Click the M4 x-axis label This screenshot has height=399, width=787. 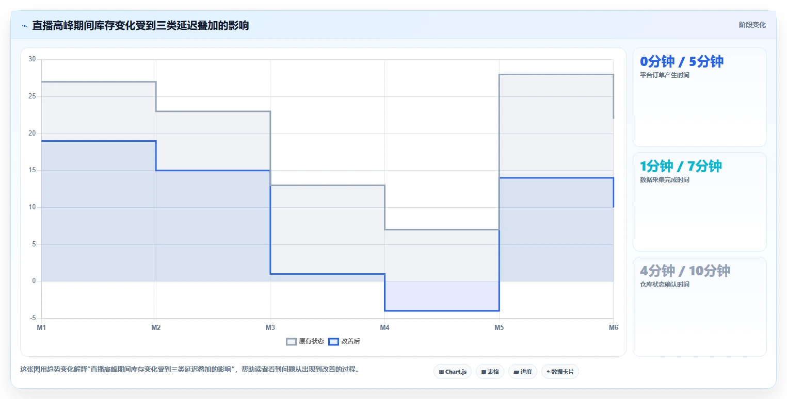(384, 327)
